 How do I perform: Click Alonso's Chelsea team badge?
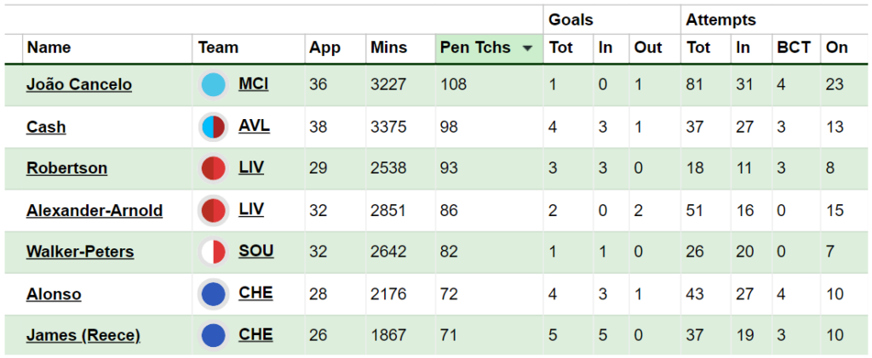214,294
